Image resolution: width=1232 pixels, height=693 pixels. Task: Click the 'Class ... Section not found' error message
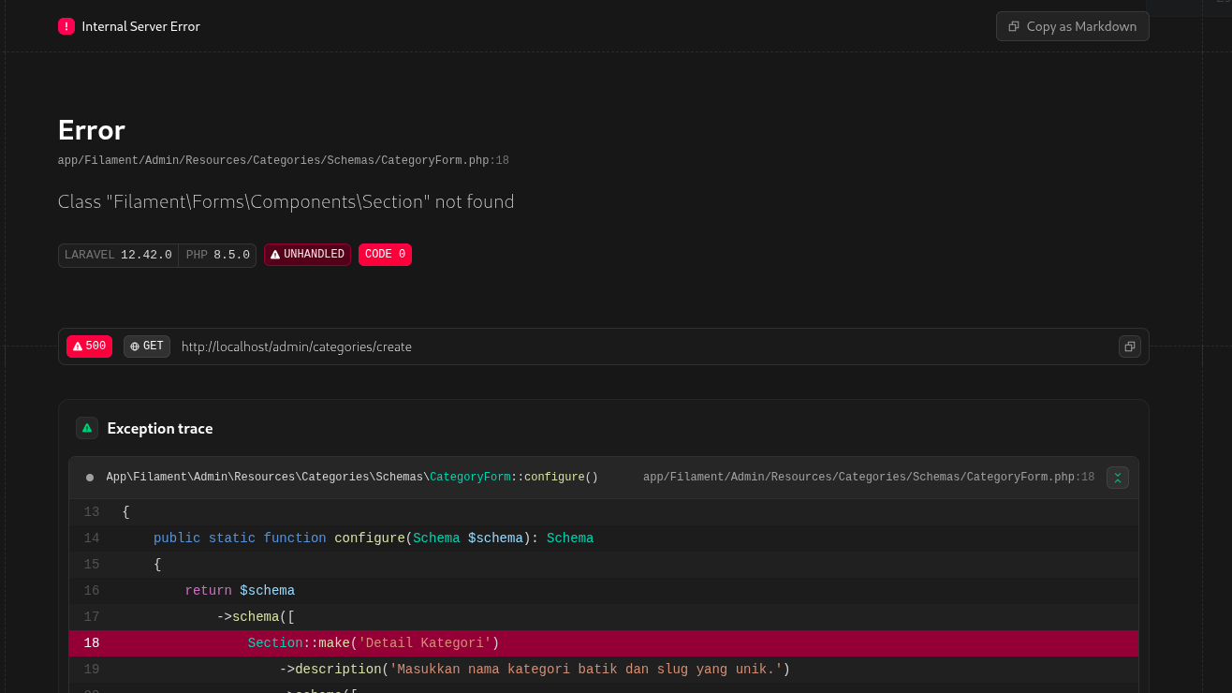pyautogui.click(x=286, y=201)
